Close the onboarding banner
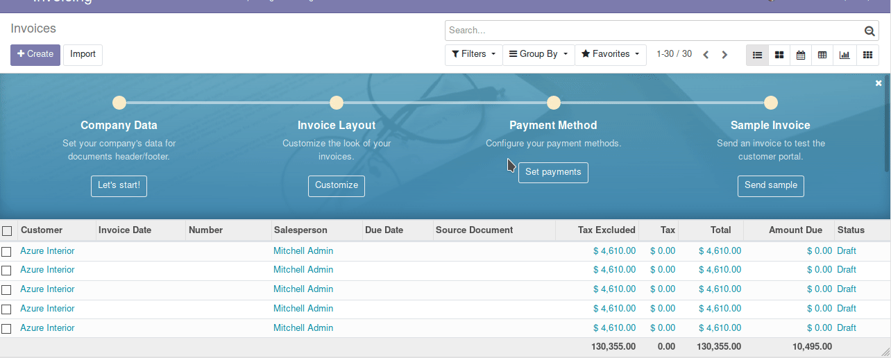 (879, 83)
